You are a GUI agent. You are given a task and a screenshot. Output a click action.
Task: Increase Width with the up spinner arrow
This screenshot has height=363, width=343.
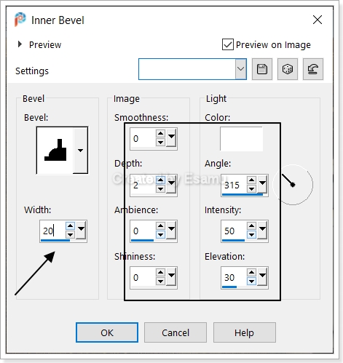point(70,226)
